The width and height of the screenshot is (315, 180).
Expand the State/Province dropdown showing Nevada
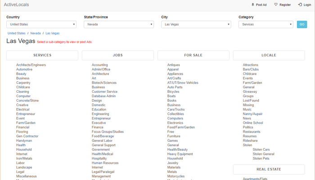click(x=119, y=24)
